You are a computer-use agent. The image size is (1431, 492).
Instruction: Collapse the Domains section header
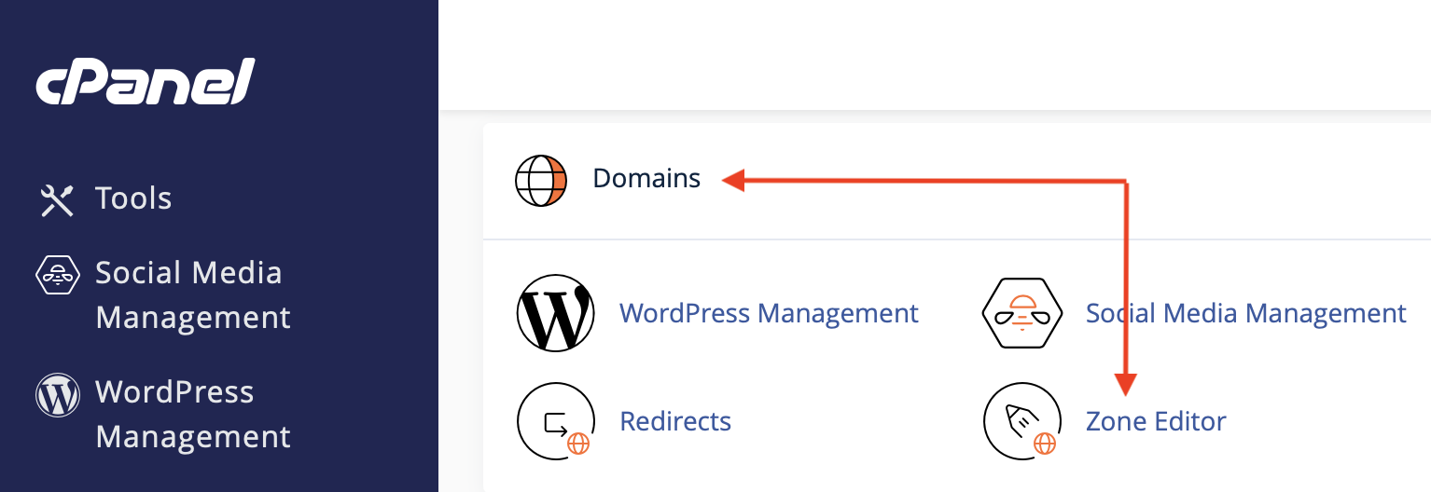pyautogui.click(x=957, y=180)
